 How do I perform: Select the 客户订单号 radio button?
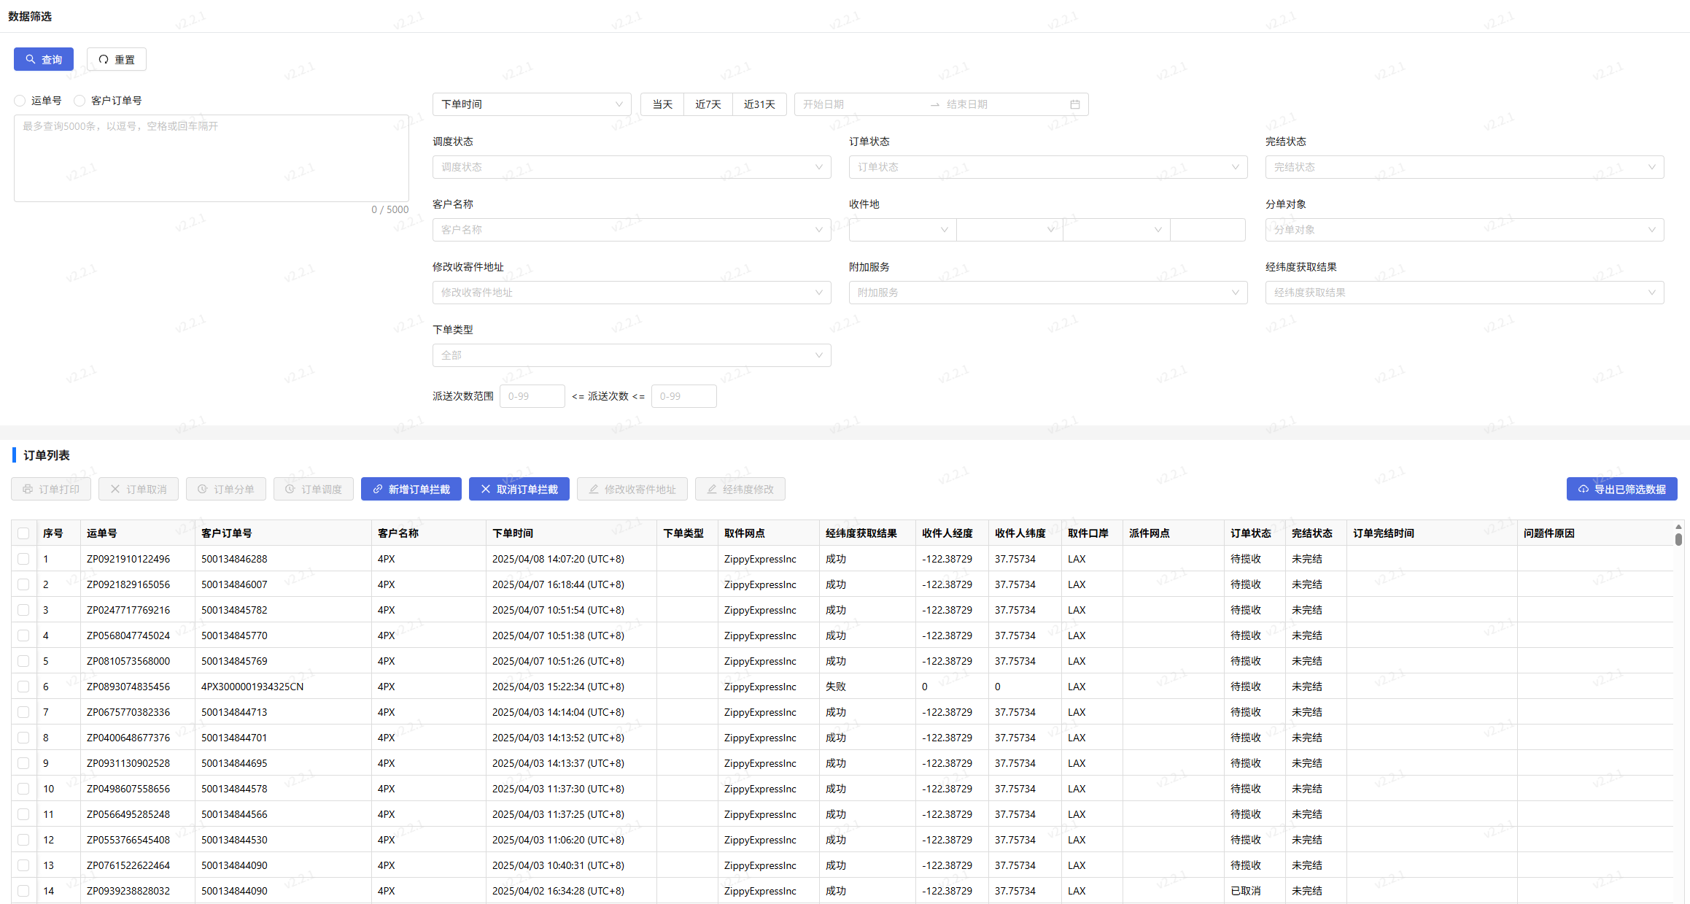pos(80,101)
